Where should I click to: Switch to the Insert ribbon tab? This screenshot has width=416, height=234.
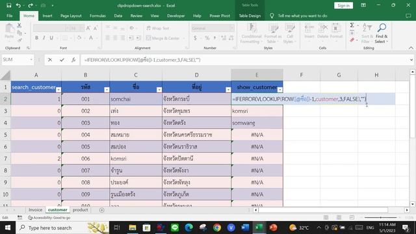click(47, 16)
